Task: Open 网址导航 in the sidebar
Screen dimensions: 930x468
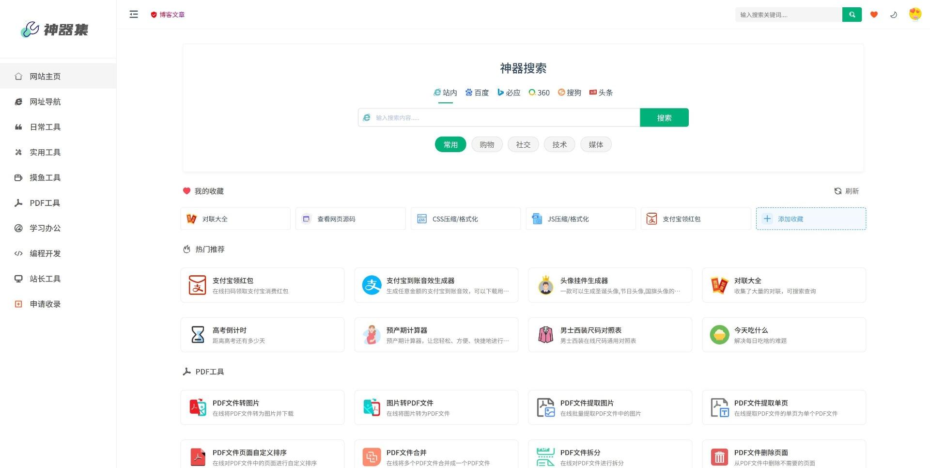Action: click(x=45, y=102)
